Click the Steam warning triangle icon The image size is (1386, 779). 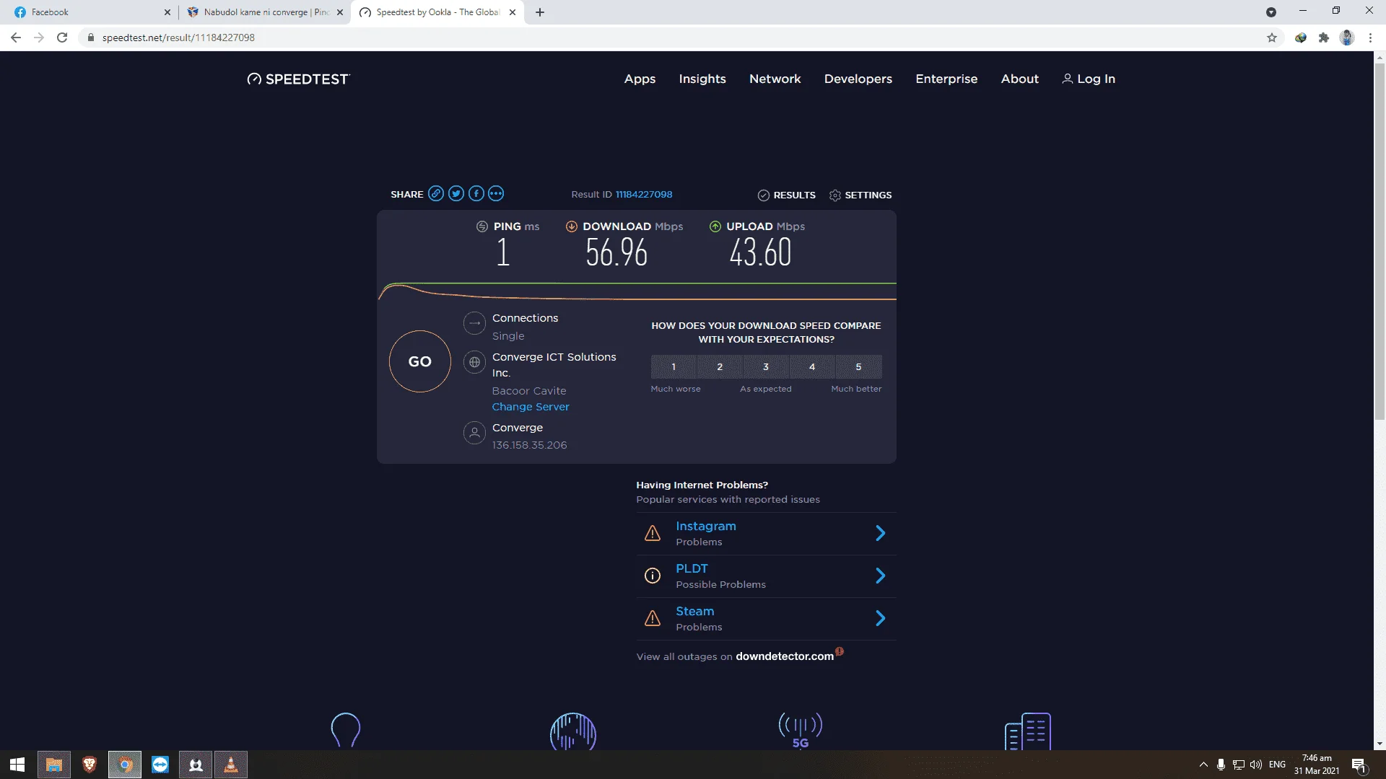coord(653,618)
